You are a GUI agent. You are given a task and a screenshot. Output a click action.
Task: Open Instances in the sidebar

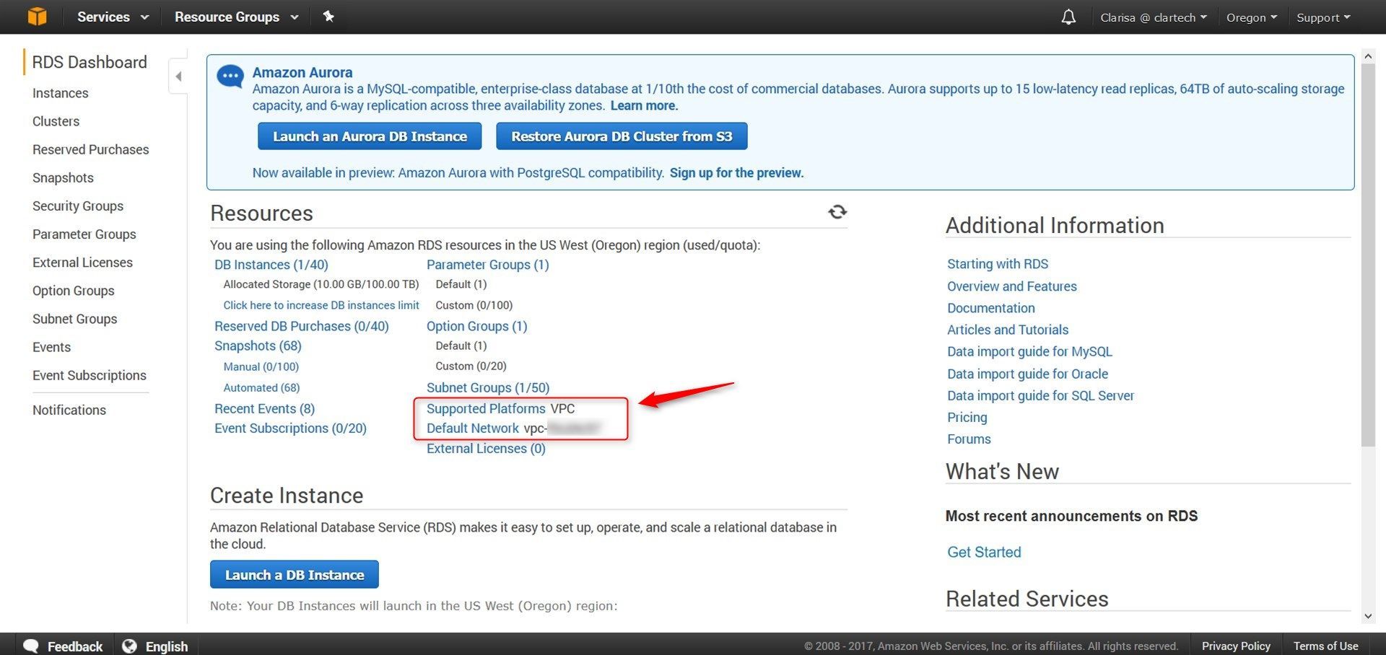point(61,93)
